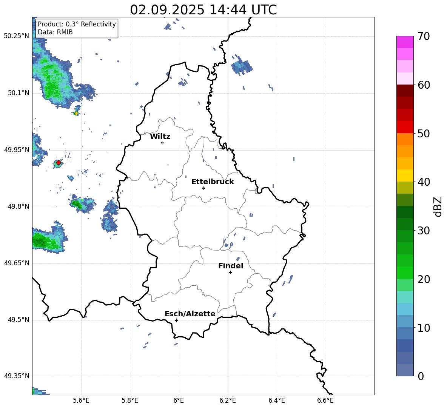Click the Ettelbruck city label

[x=213, y=182]
